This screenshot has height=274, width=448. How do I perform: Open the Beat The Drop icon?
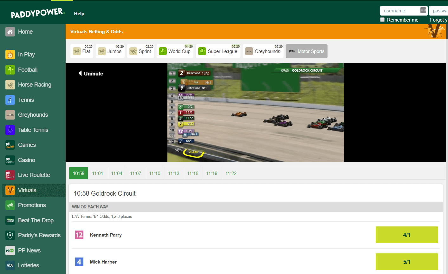click(10, 220)
